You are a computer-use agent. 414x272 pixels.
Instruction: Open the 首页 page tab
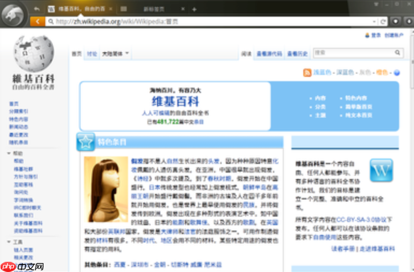[76, 54]
